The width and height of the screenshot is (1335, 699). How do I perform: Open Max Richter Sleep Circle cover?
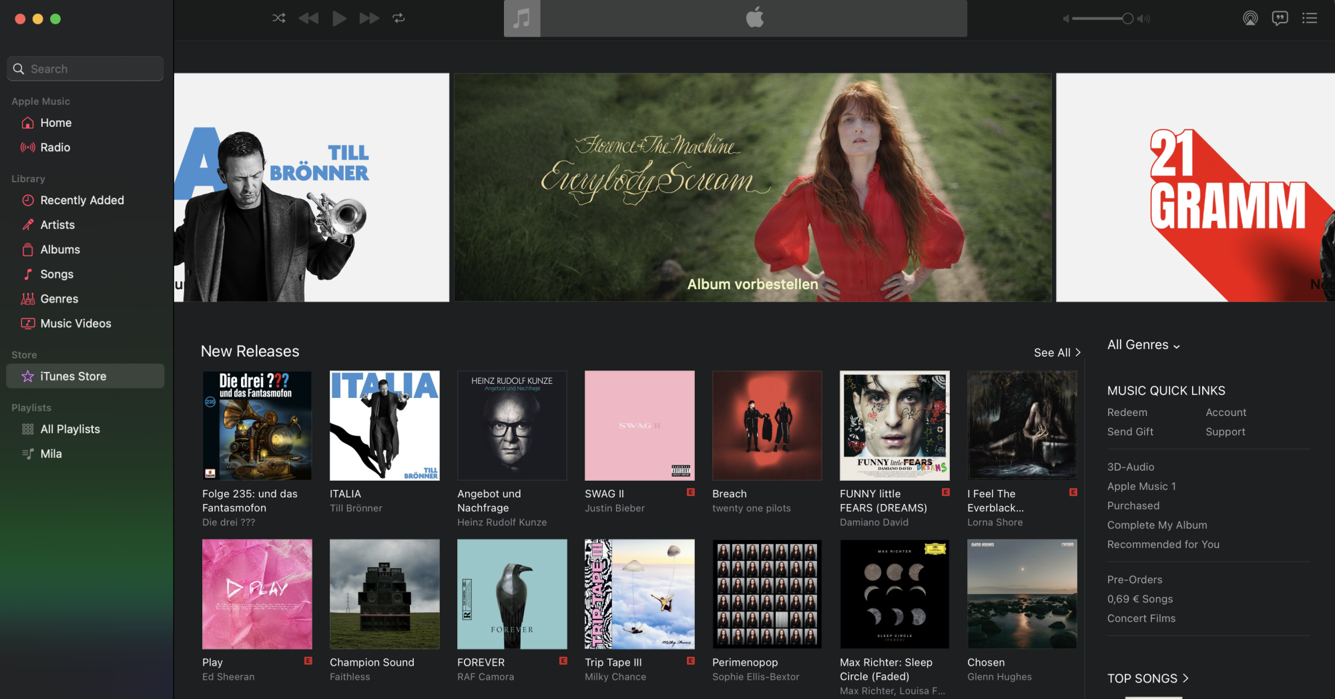894,594
